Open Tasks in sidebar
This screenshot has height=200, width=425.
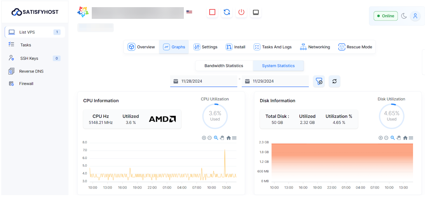(26, 45)
